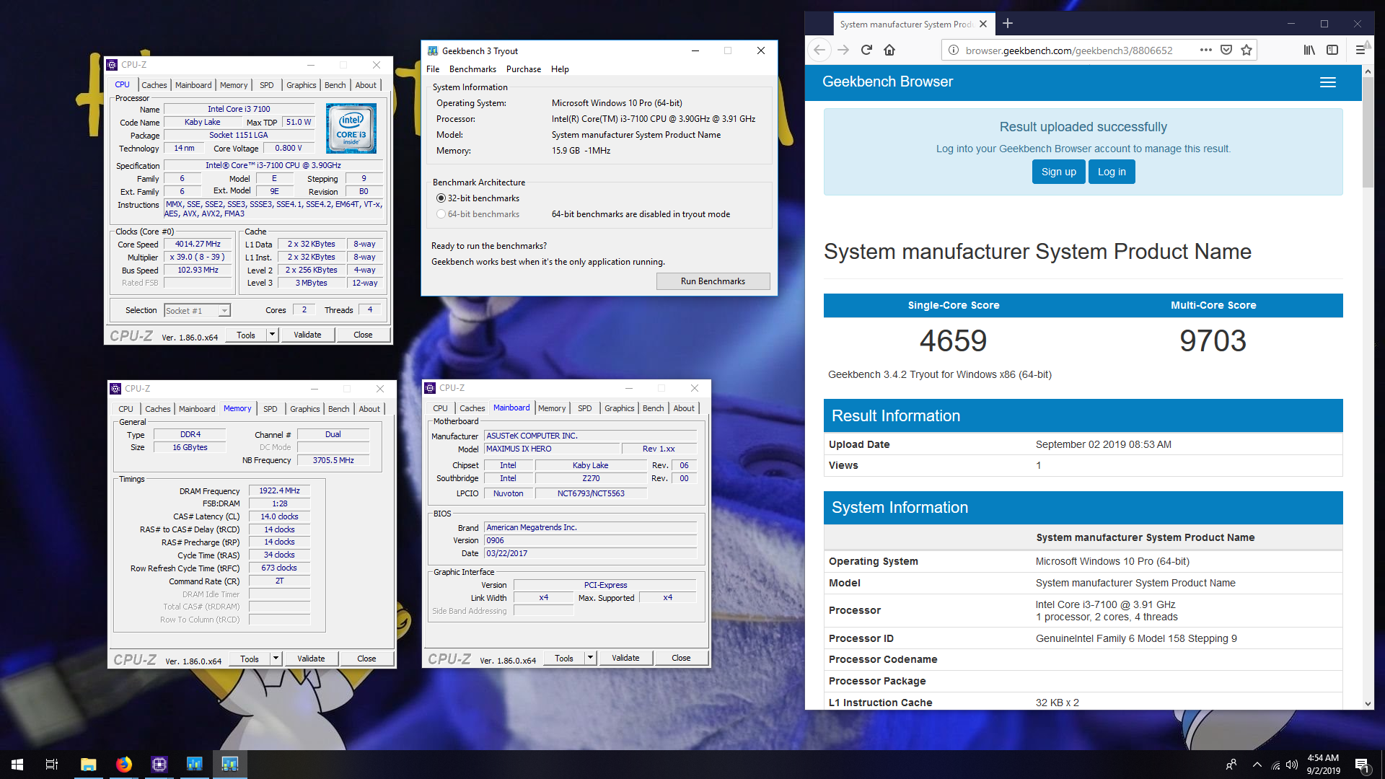This screenshot has height=779, width=1385.
Task: Go to Firefox home page icon
Action: pos(889,50)
